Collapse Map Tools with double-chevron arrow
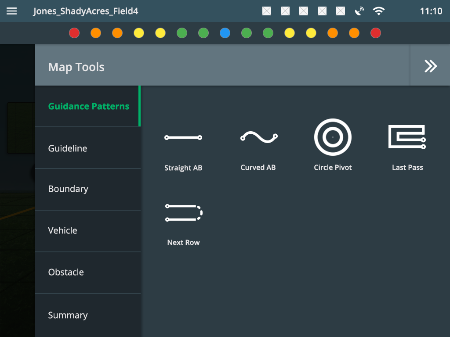Viewport: 450px width, 337px height. pyautogui.click(x=430, y=66)
